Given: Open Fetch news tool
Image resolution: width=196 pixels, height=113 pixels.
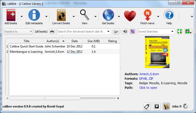Looking at the screenshot, I should 147,15.
